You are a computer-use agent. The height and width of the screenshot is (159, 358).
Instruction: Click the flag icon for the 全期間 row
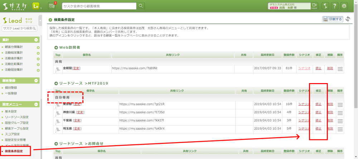coord(58,69)
